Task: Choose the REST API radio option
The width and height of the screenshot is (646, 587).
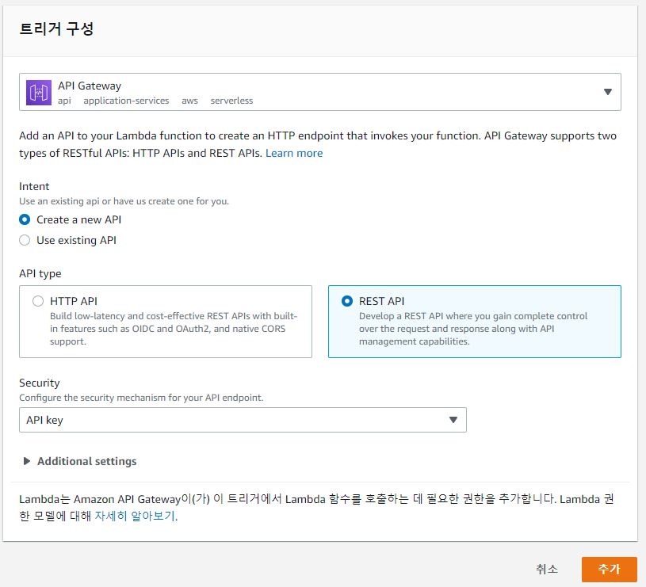Action: 347,301
